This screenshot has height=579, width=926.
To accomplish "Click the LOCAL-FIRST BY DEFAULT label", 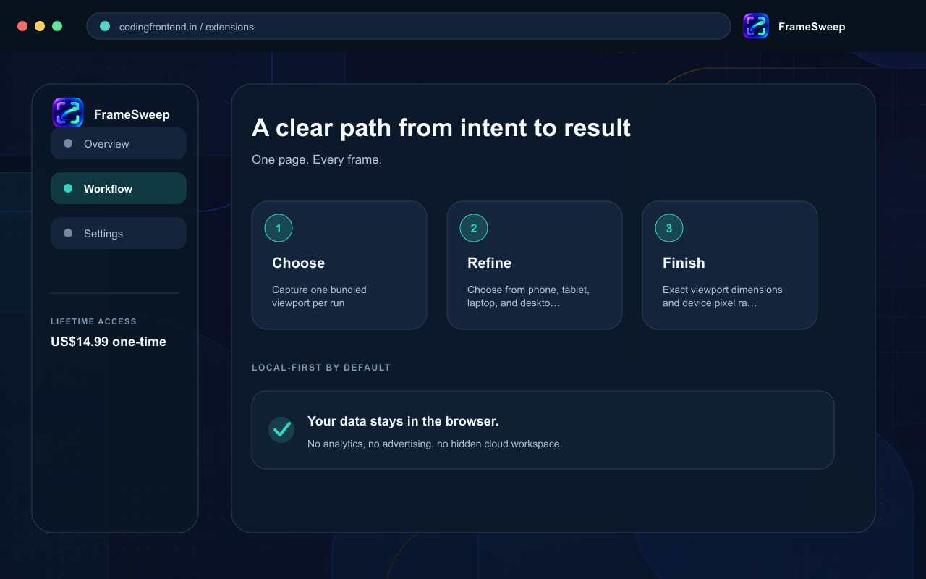I will point(321,368).
